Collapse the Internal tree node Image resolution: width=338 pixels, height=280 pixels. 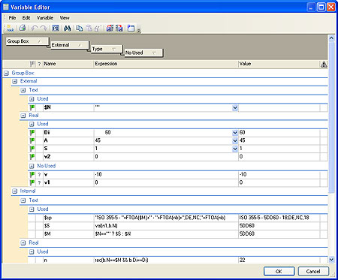coord(15,191)
